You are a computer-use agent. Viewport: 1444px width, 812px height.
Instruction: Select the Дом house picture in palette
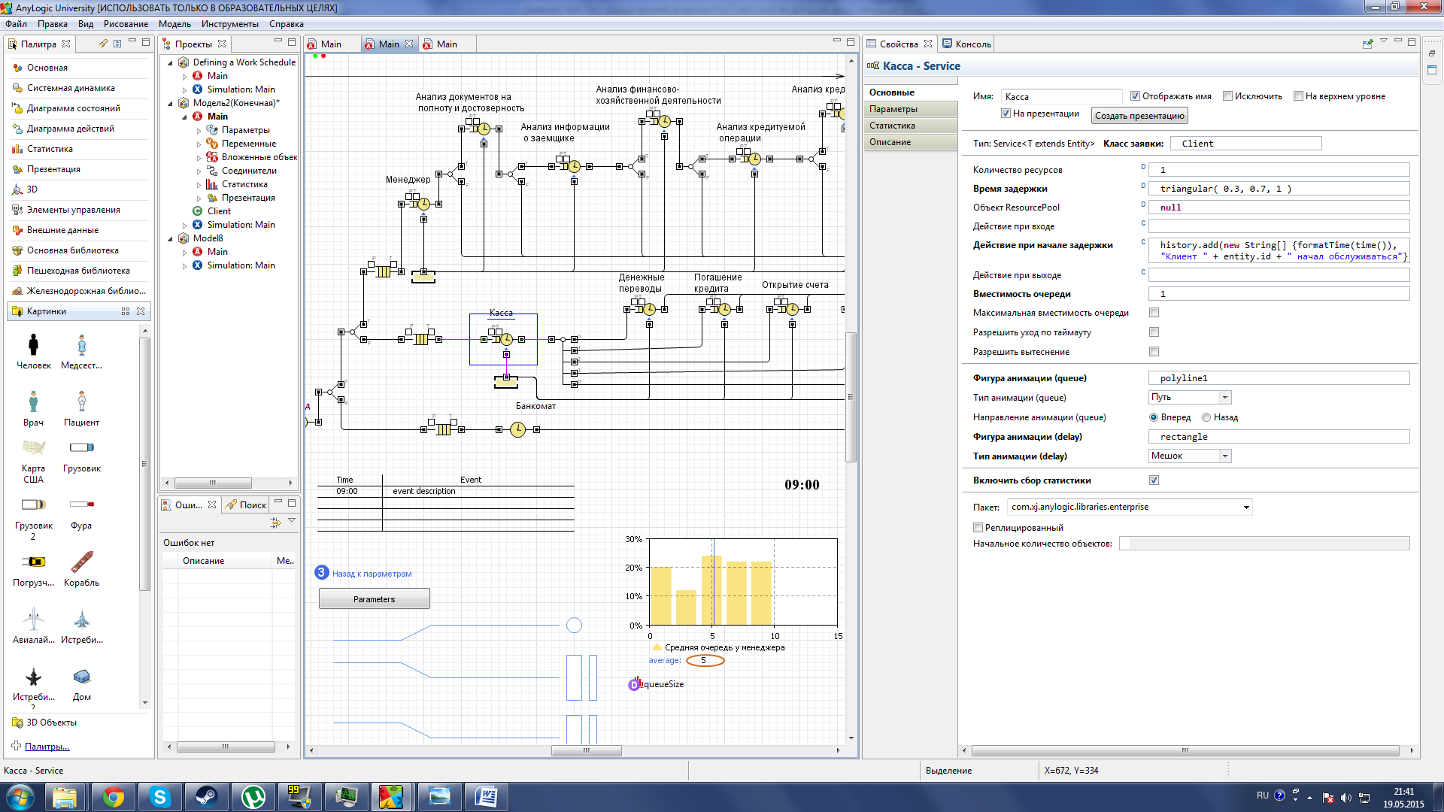81,677
